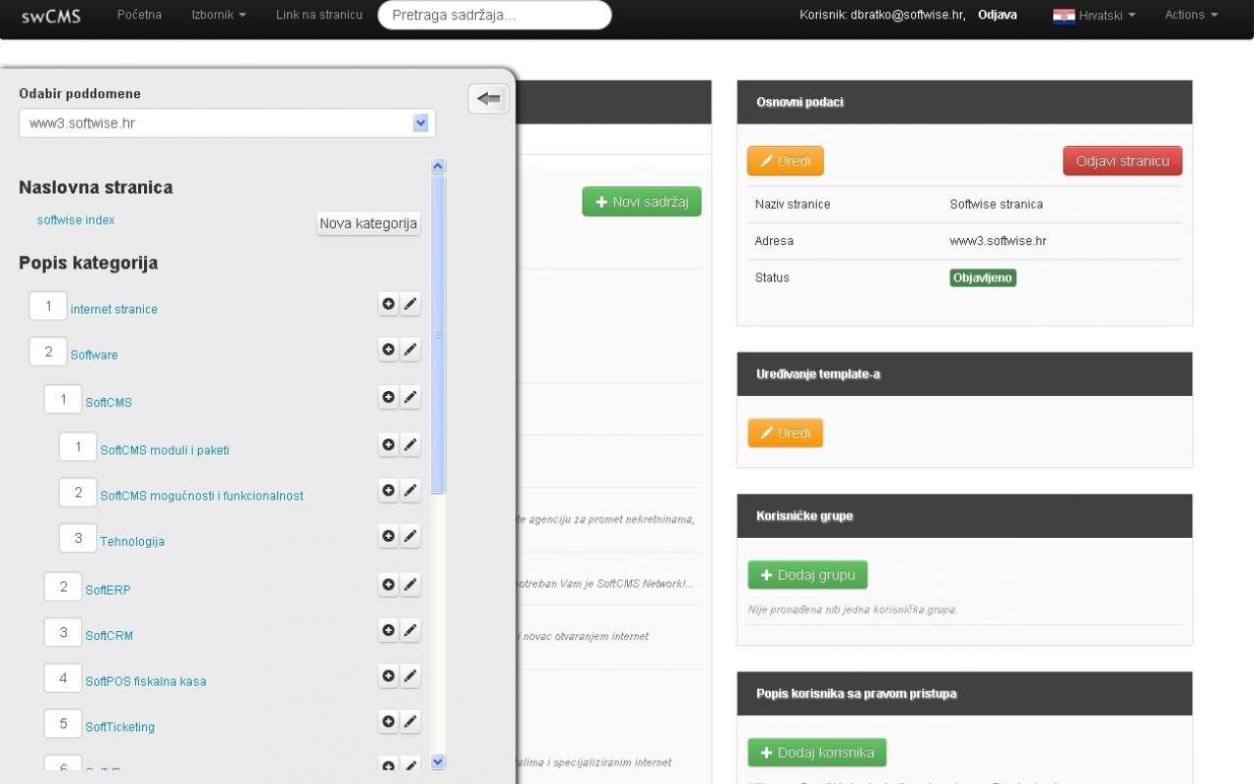Go to Početna in the navbar
The image size is (1254, 784).
[x=139, y=15]
